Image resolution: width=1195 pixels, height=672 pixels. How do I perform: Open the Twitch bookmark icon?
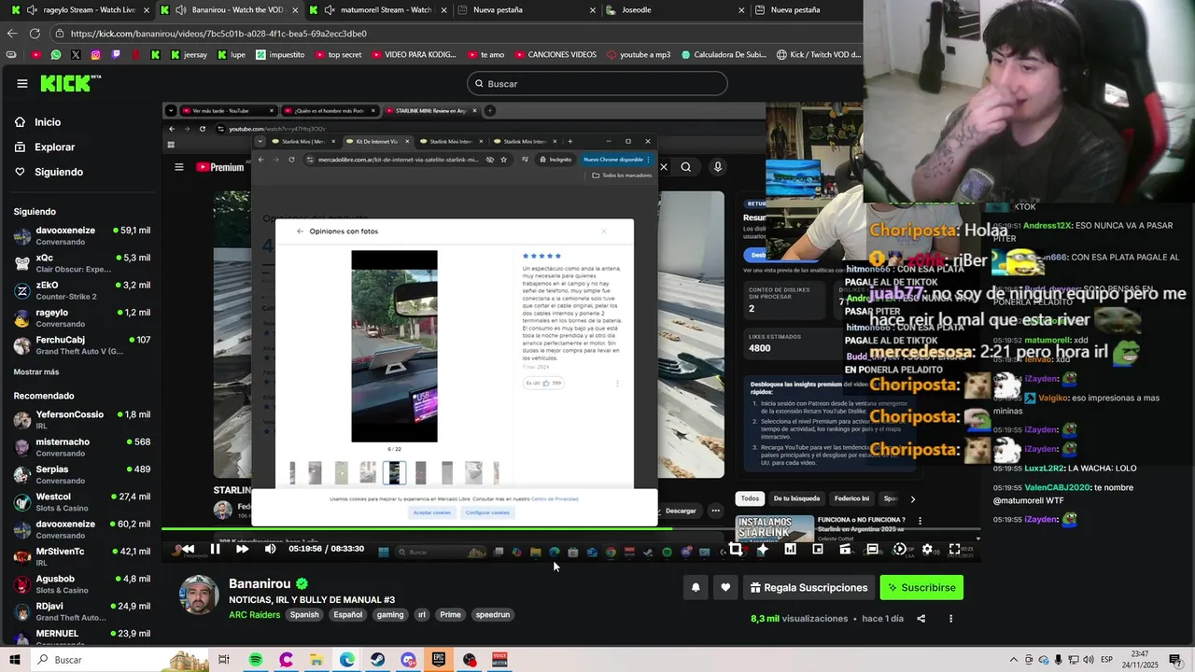point(116,55)
